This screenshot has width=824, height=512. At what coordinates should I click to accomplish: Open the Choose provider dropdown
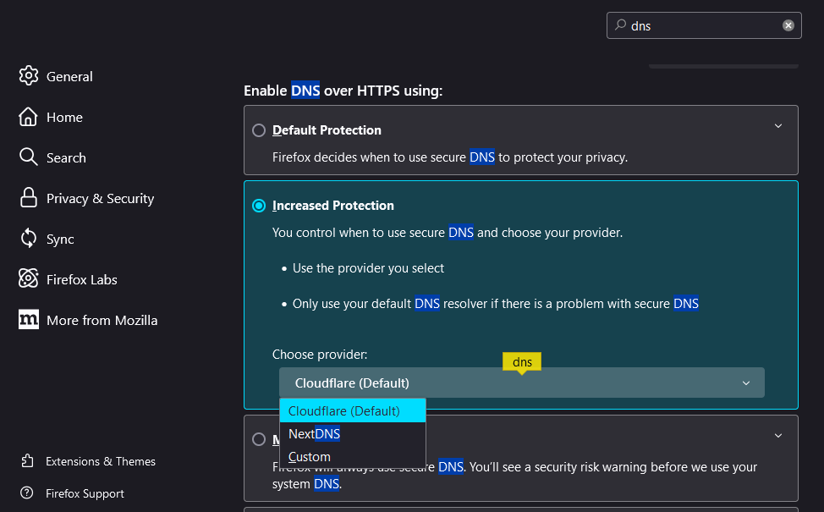pyautogui.click(x=521, y=383)
